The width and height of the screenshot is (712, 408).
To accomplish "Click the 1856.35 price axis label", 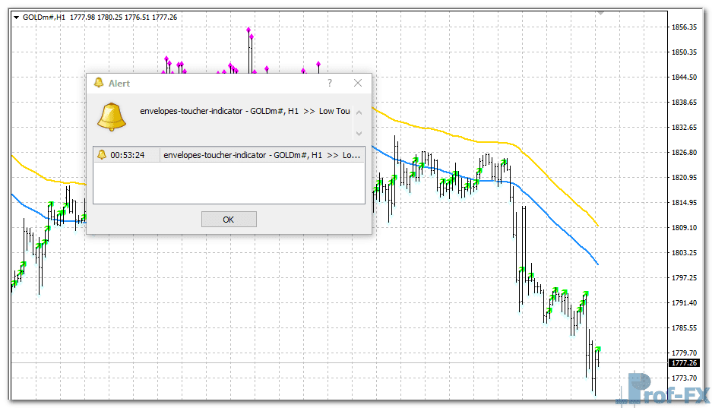I will [x=685, y=27].
